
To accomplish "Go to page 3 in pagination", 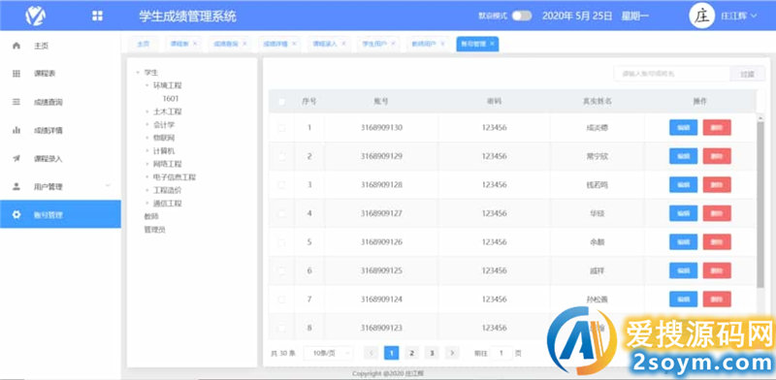I will 432,353.
